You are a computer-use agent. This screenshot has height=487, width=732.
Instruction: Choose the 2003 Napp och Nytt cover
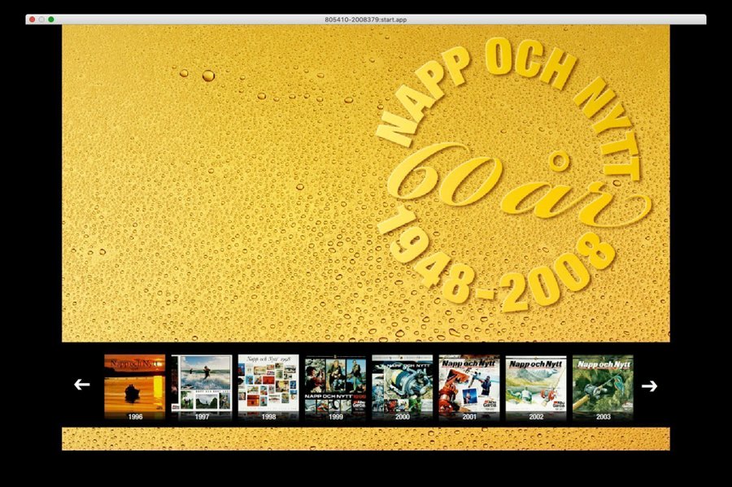tap(603, 387)
